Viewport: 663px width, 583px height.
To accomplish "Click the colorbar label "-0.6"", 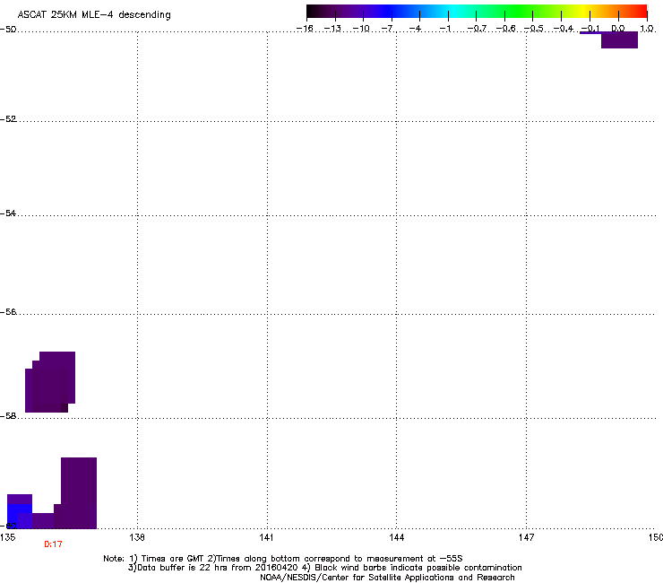I will (x=505, y=29).
